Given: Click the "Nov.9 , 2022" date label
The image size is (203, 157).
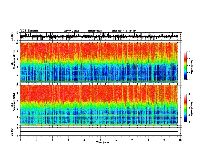Looking at the screenshot, I should 72,31.
